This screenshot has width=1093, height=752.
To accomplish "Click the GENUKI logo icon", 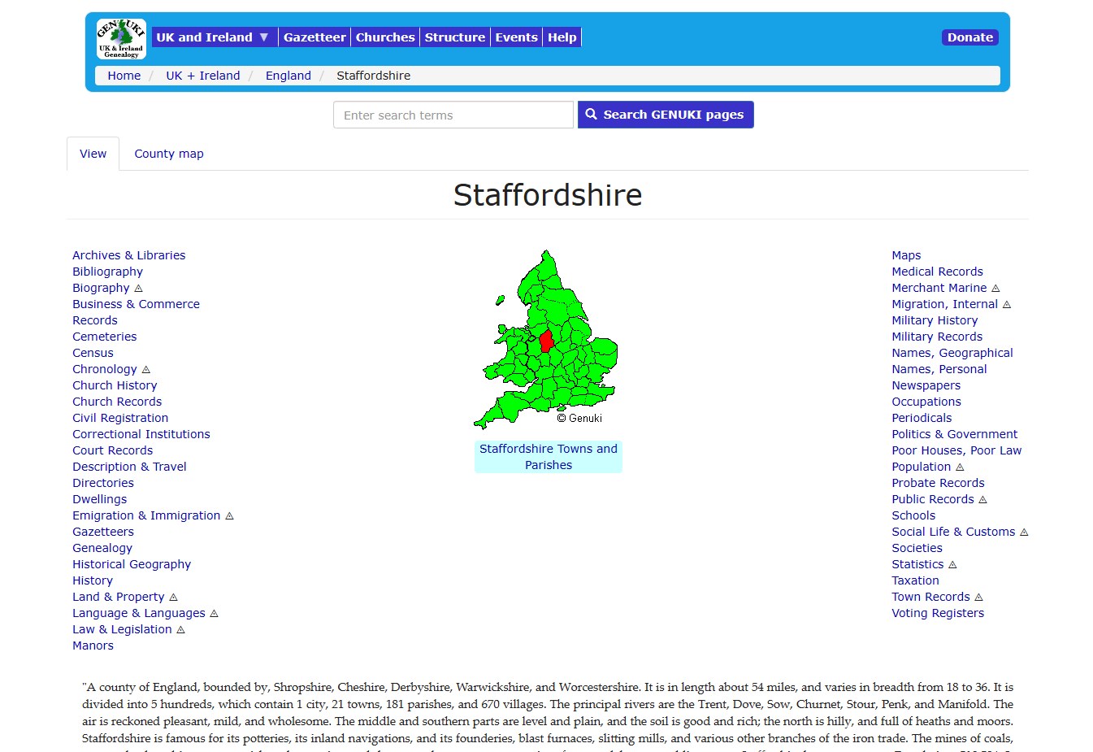I will click(121, 38).
